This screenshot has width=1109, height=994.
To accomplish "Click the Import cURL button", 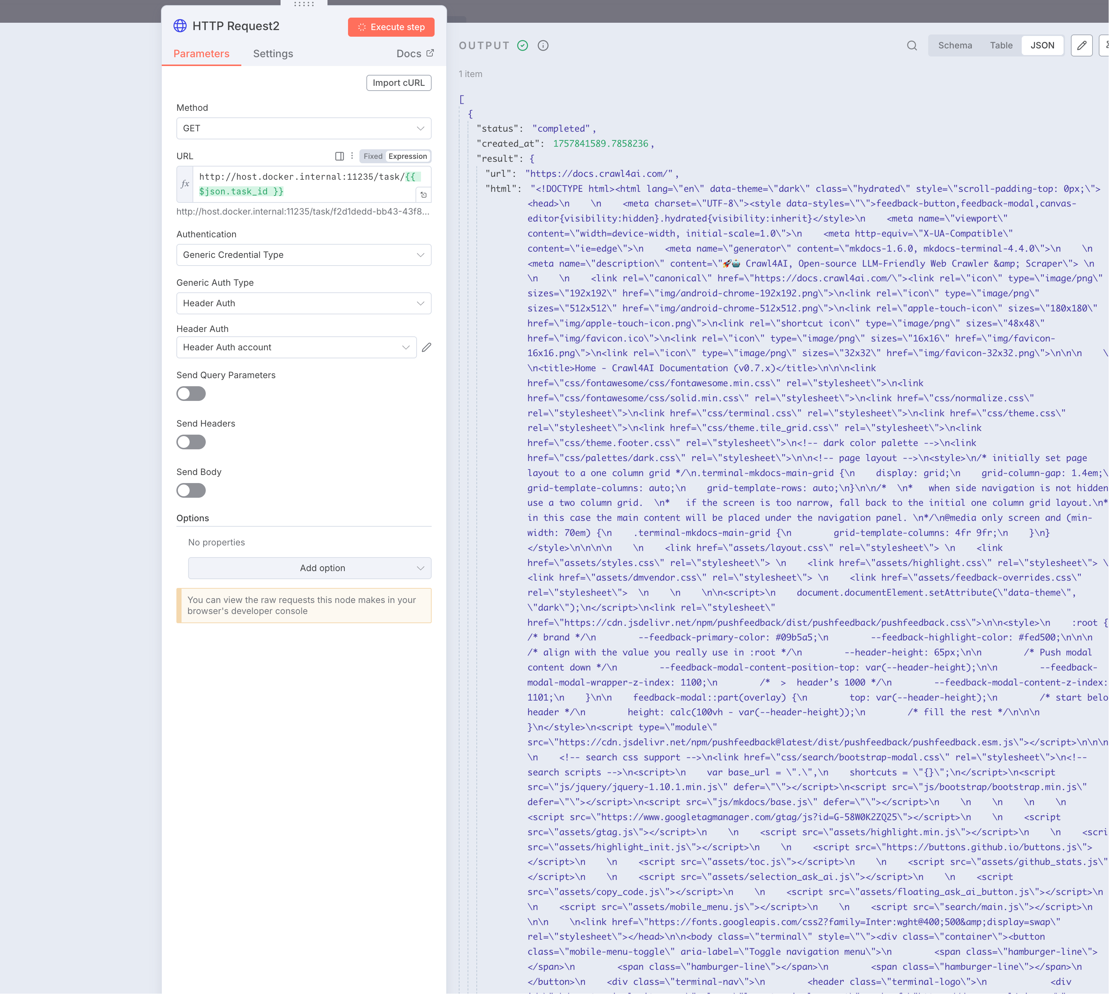I will 398,83.
